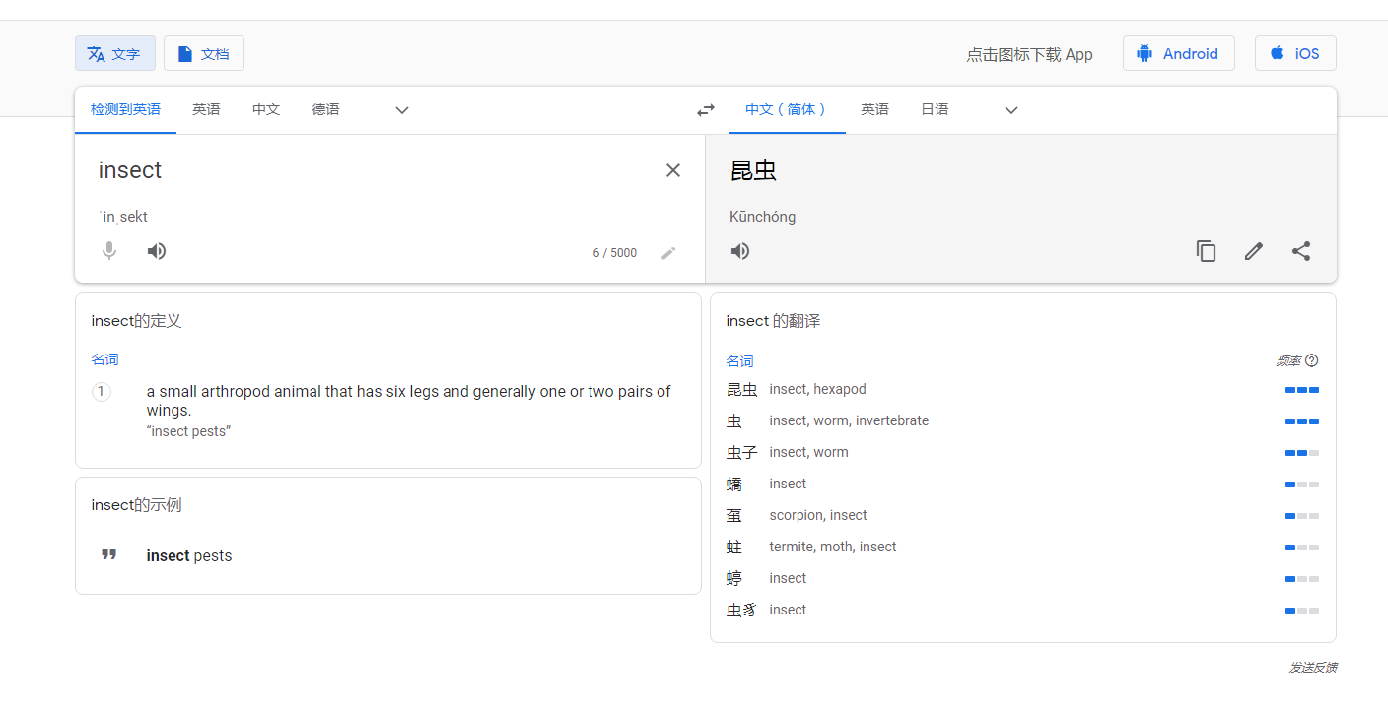Select the 文字 text translation mode
This screenshot has width=1388, height=711.
[x=115, y=54]
